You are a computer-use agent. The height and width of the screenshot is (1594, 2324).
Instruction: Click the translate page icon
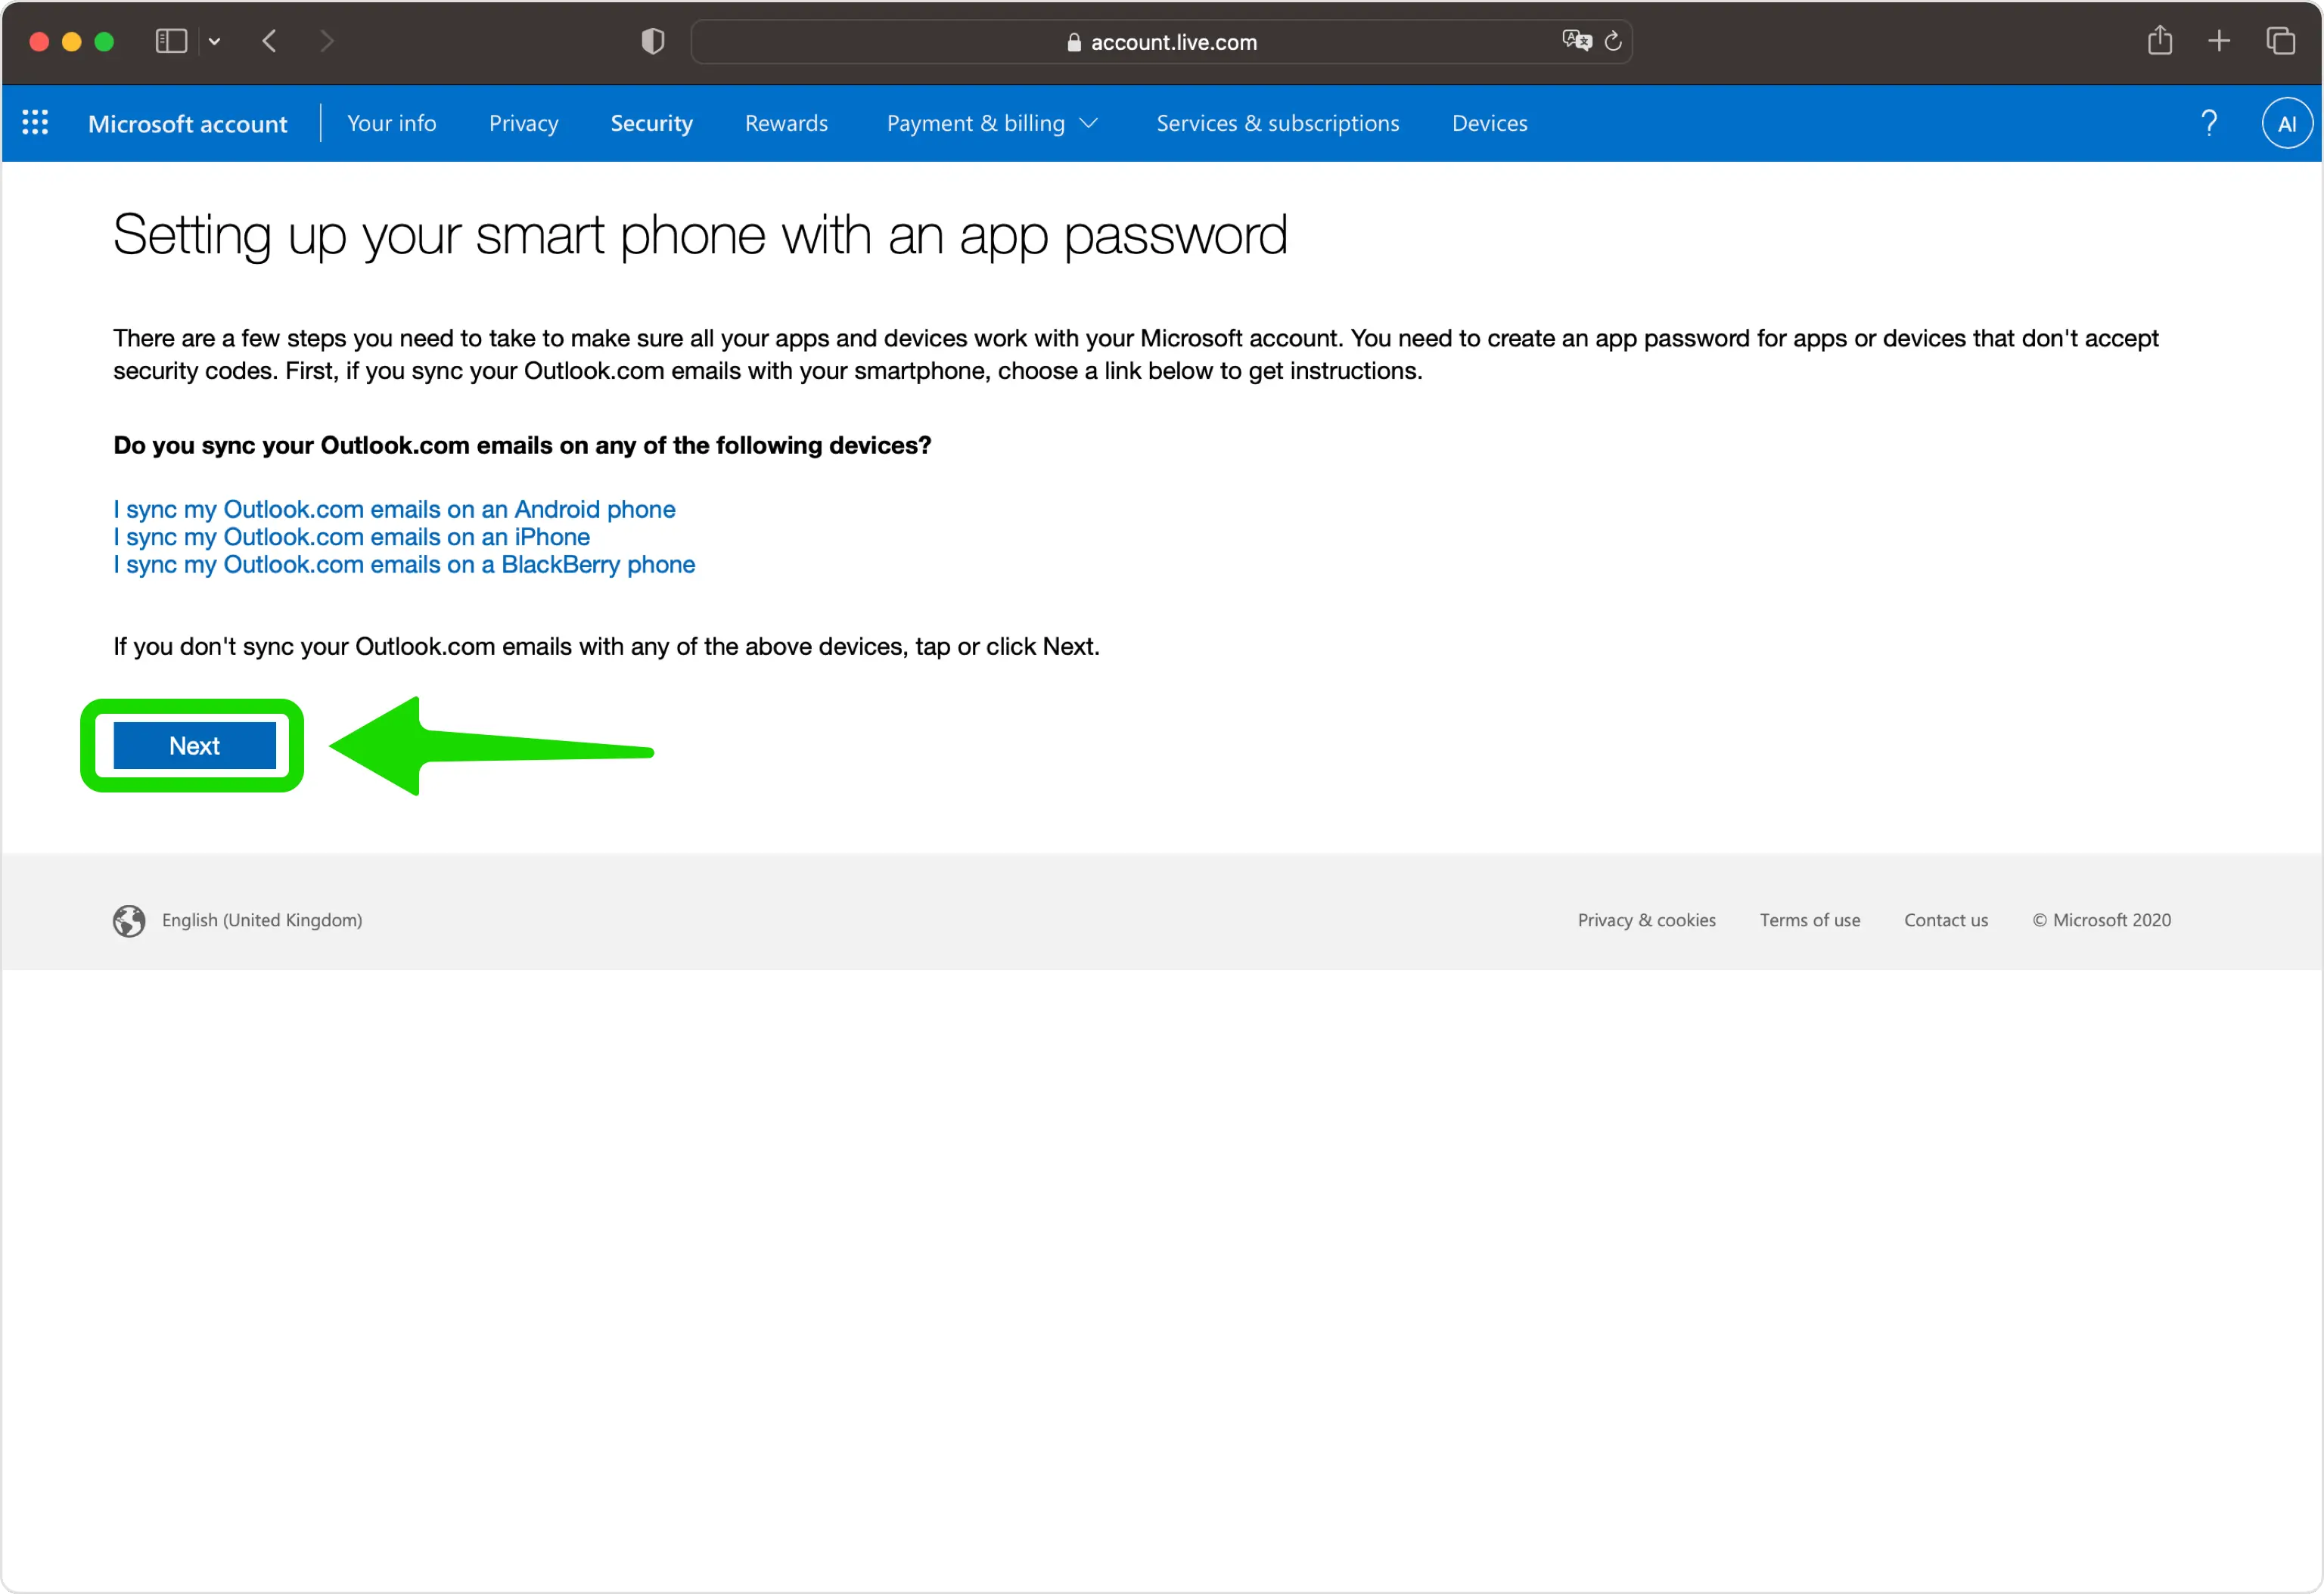[x=1576, y=41]
